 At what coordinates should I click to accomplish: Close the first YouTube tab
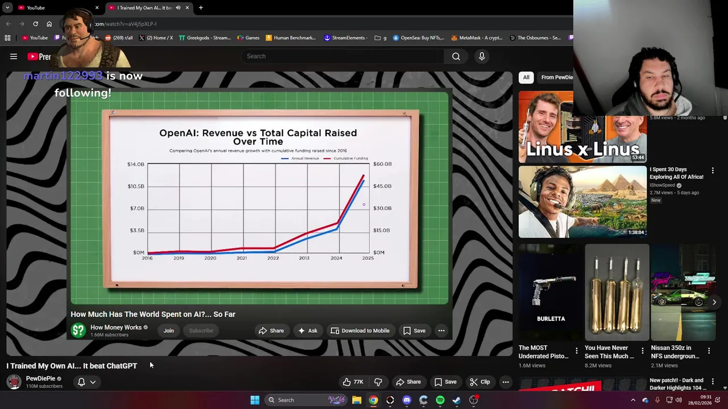97,7
